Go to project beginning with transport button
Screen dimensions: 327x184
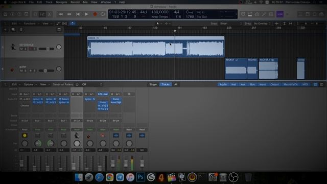coord(78,14)
